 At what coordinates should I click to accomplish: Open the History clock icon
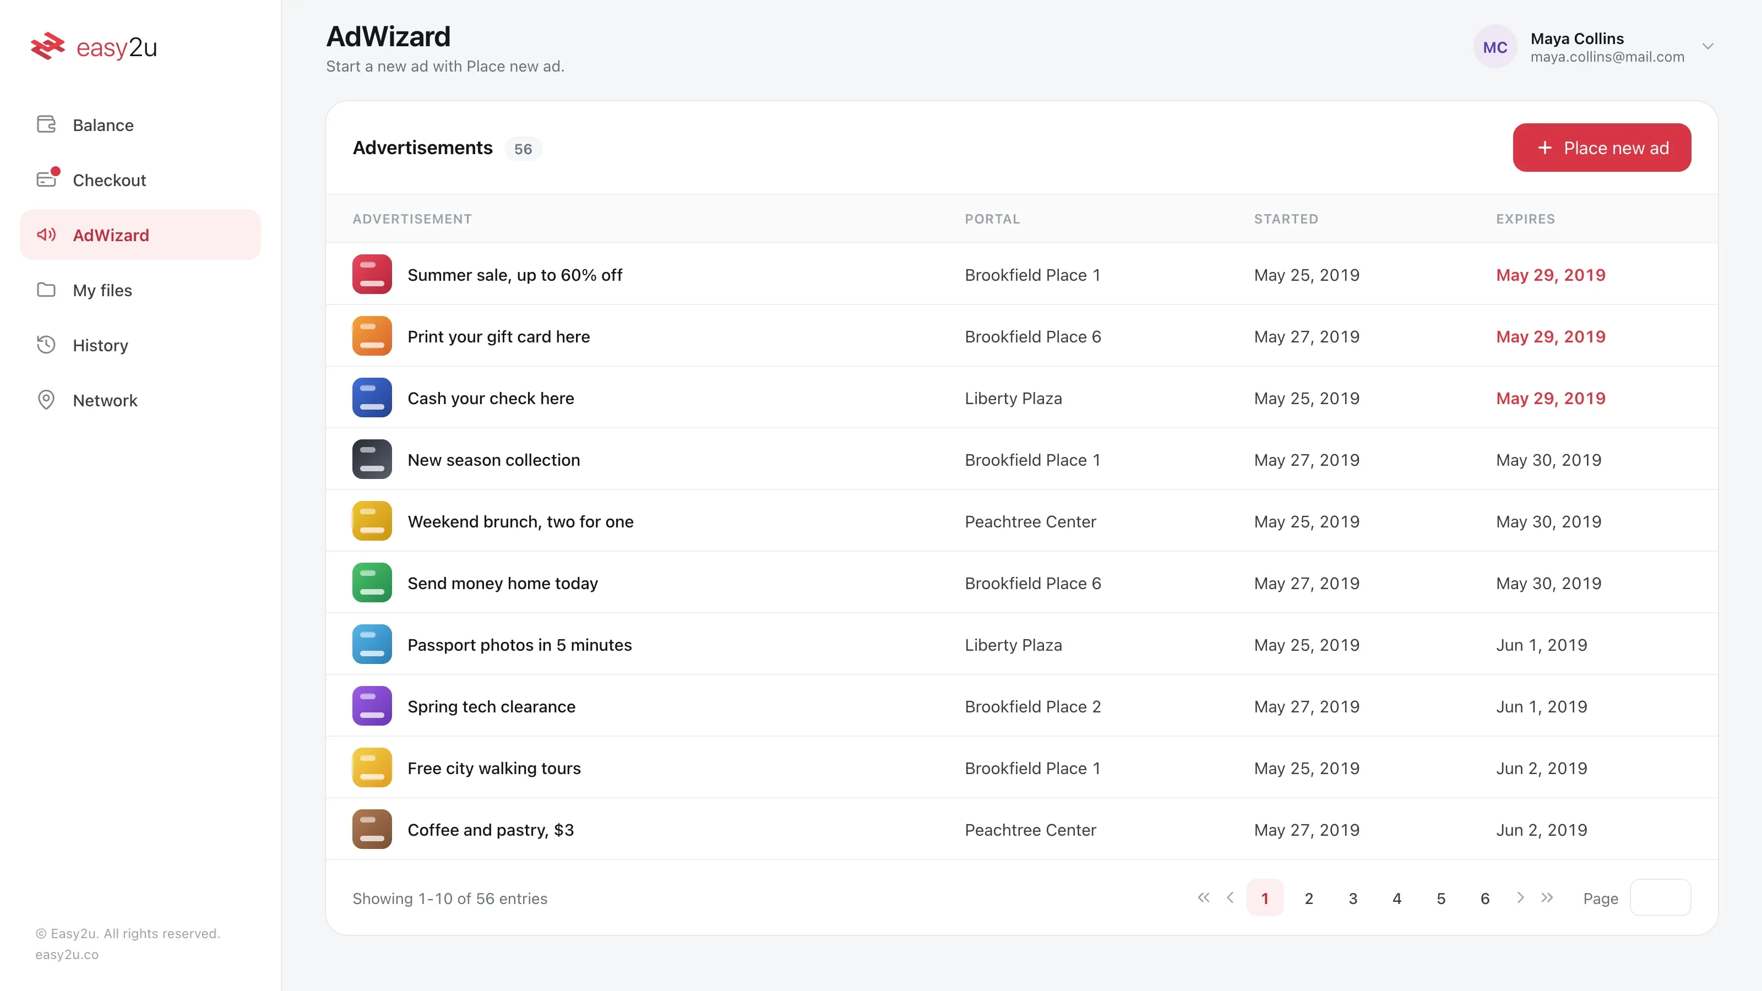[46, 345]
